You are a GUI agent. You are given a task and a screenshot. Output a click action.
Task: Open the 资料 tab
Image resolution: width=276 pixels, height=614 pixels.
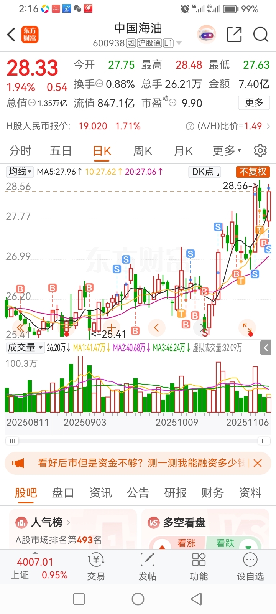[250, 492]
